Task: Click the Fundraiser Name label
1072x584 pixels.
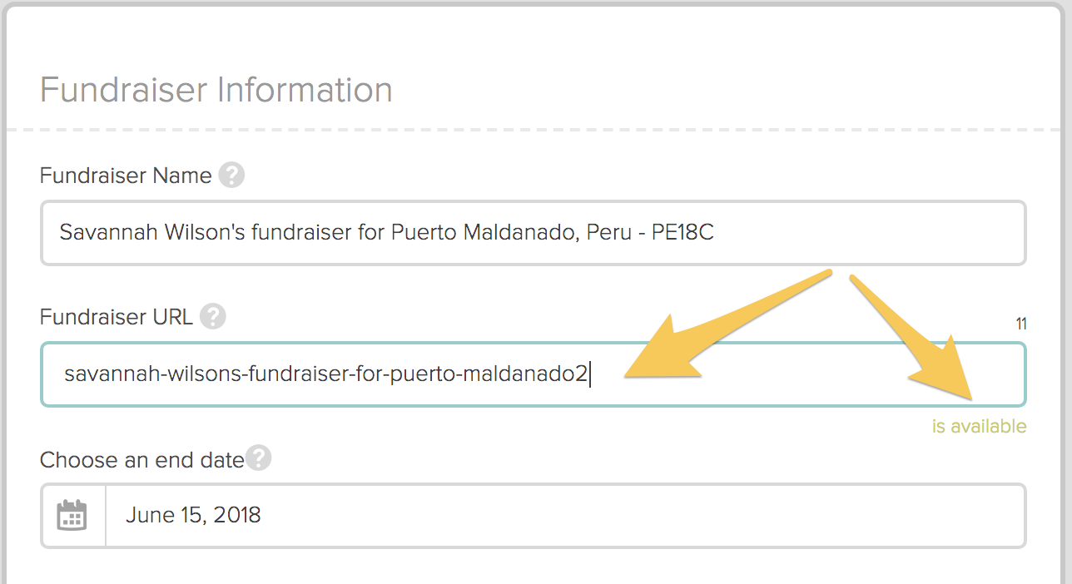Action: (126, 176)
